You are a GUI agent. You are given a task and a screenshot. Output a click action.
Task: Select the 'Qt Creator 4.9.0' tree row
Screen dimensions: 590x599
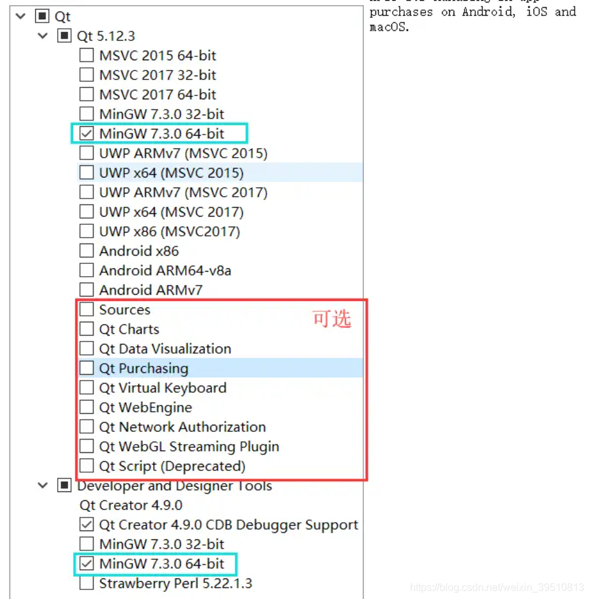pos(131,505)
